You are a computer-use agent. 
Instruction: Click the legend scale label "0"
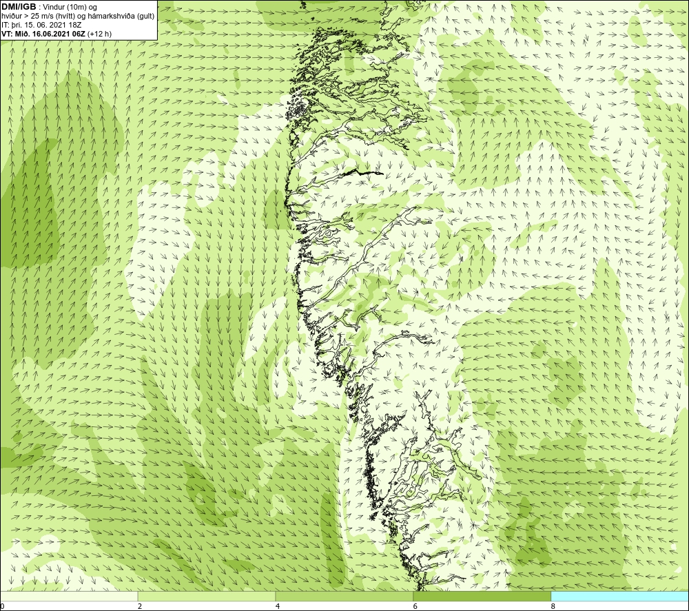coord(2,607)
